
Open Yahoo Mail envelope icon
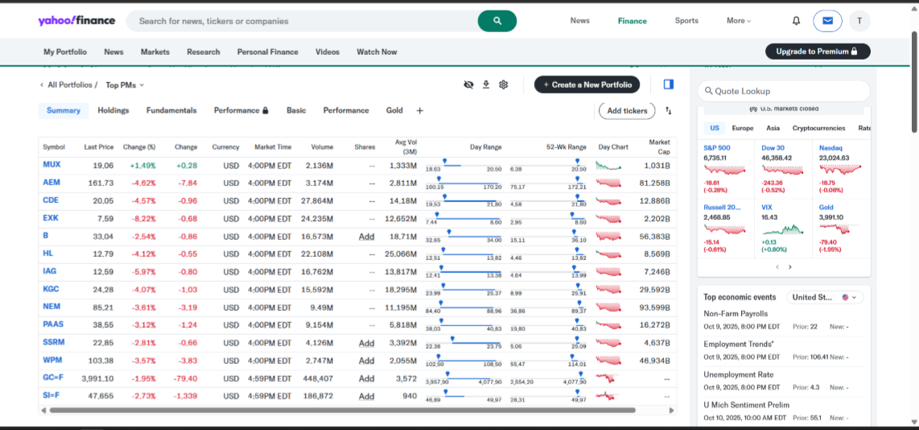click(x=827, y=21)
